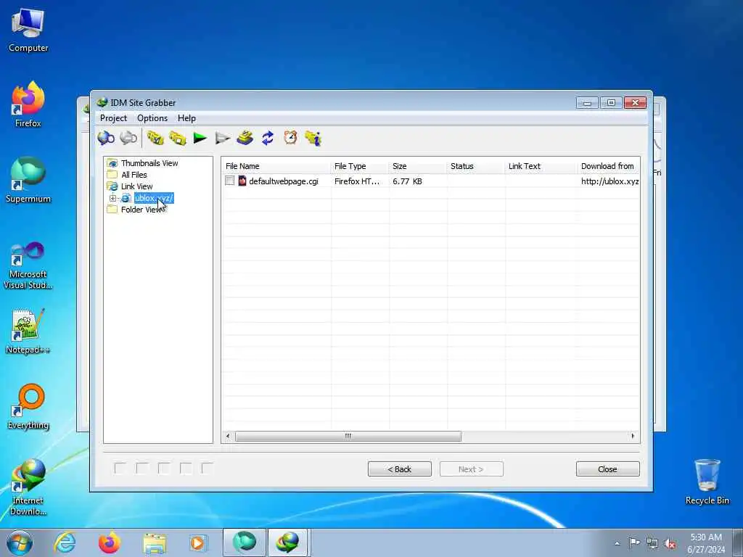The width and height of the screenshot is (743, 557).
Task: Click the Windows Start button
Action: (20, 542)
